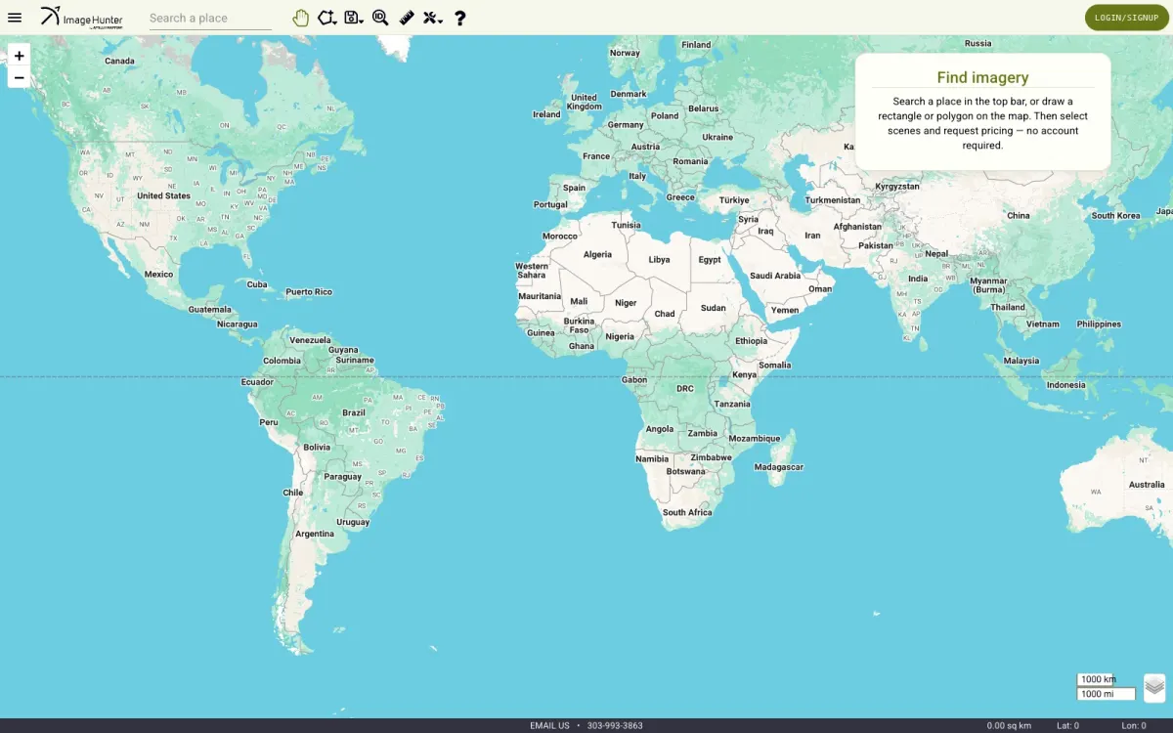Open the map layers switcher icon
Image resolution: width=1173 pixels, height=733 pixels.
[x=1154, y=687]
